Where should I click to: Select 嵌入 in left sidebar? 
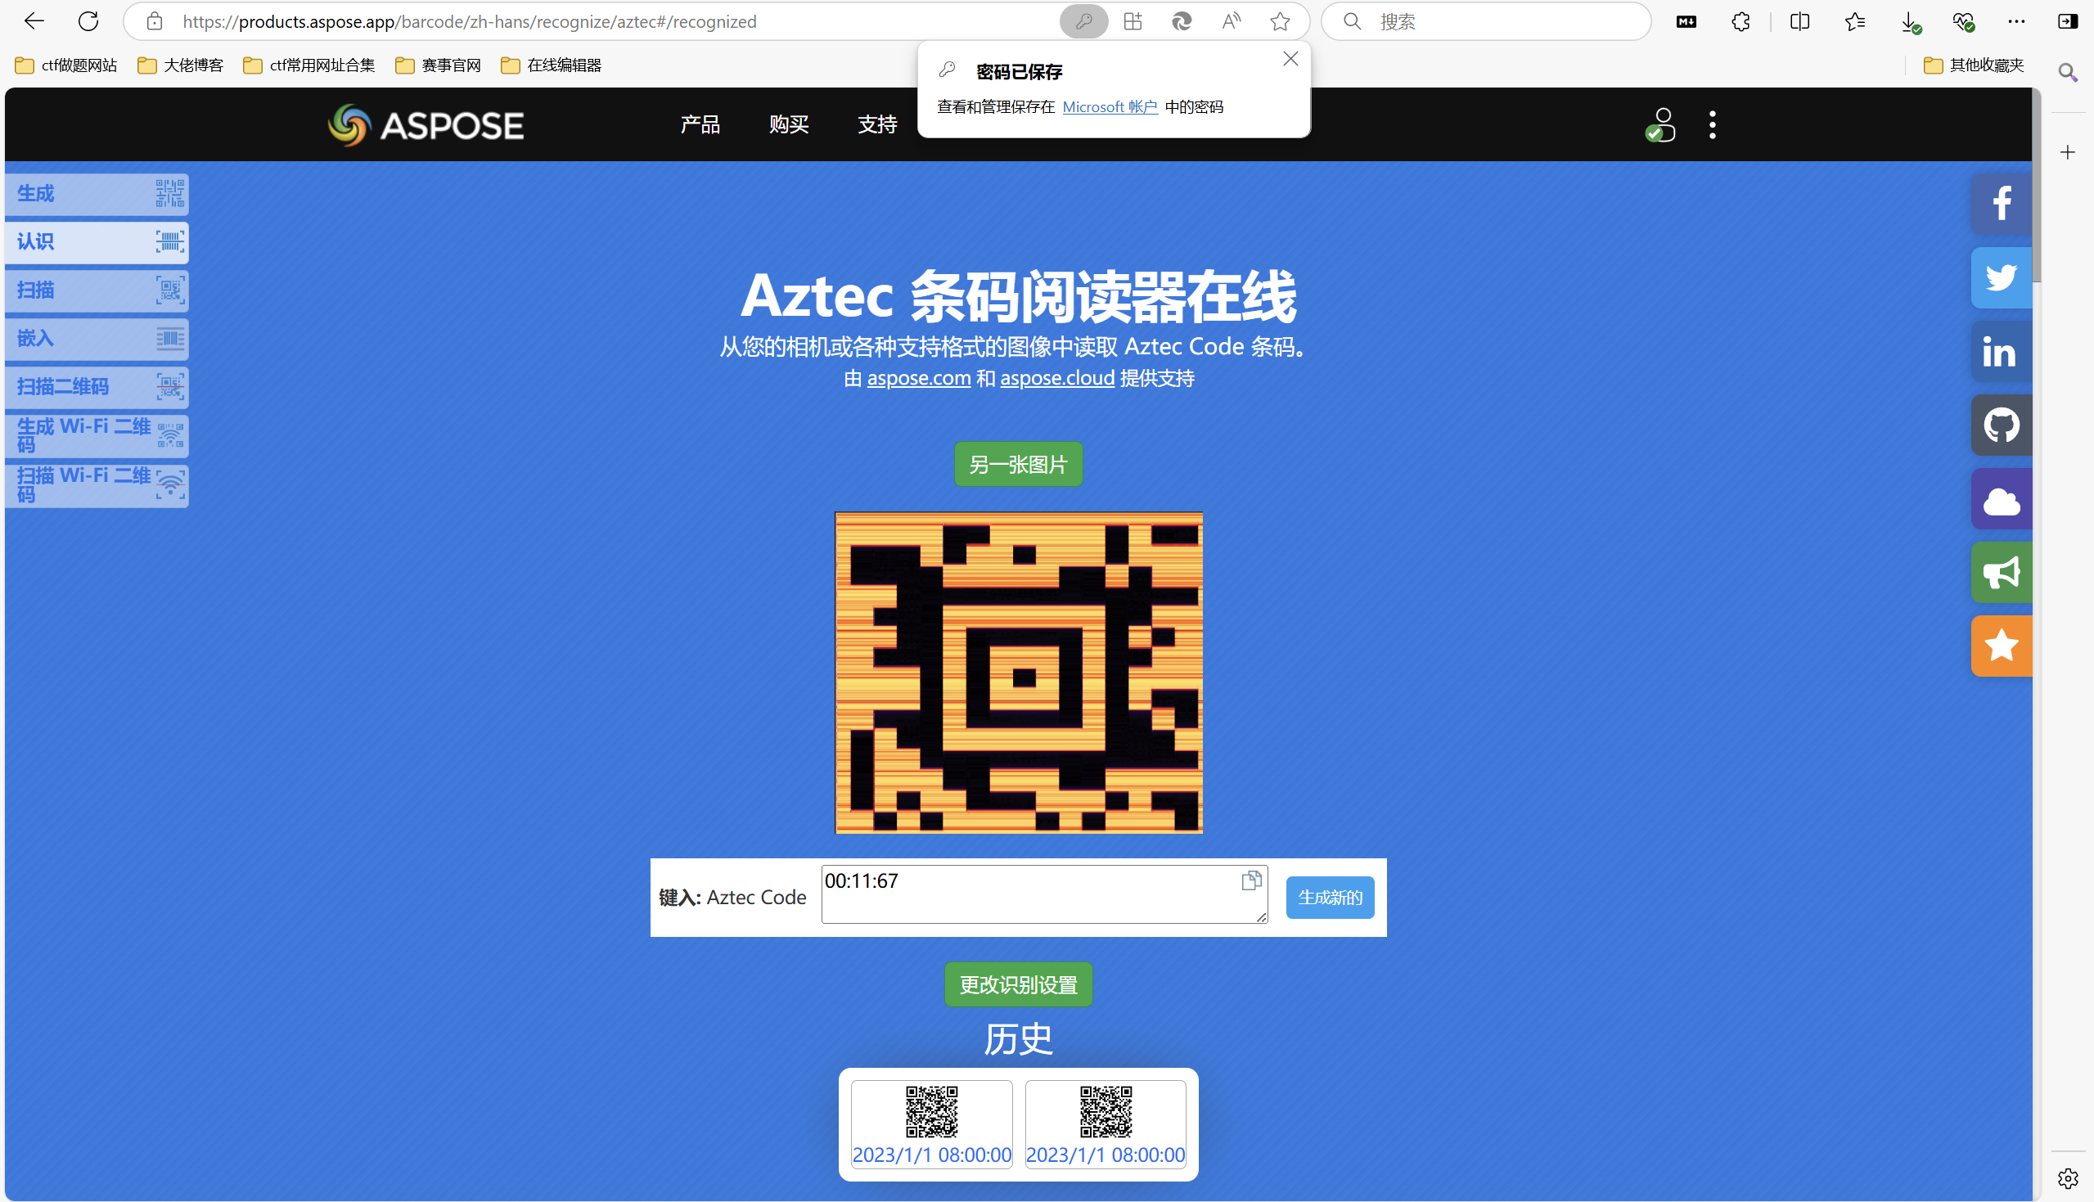[x=97, y=339]
